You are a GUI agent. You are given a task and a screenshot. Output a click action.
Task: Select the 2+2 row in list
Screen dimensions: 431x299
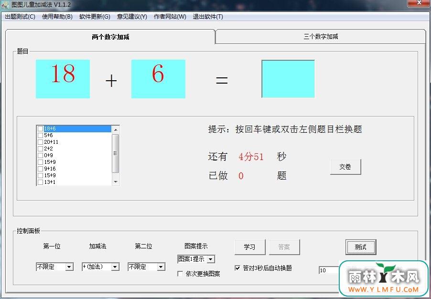click(x=74, y=149)
